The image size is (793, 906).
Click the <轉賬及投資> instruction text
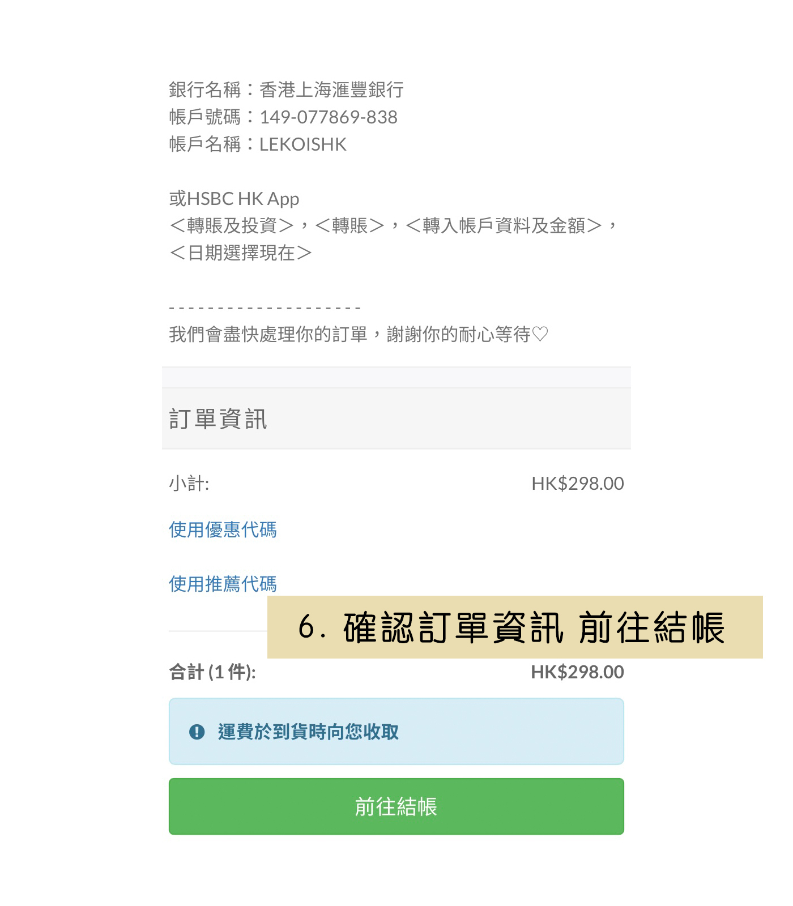[232, 225]
